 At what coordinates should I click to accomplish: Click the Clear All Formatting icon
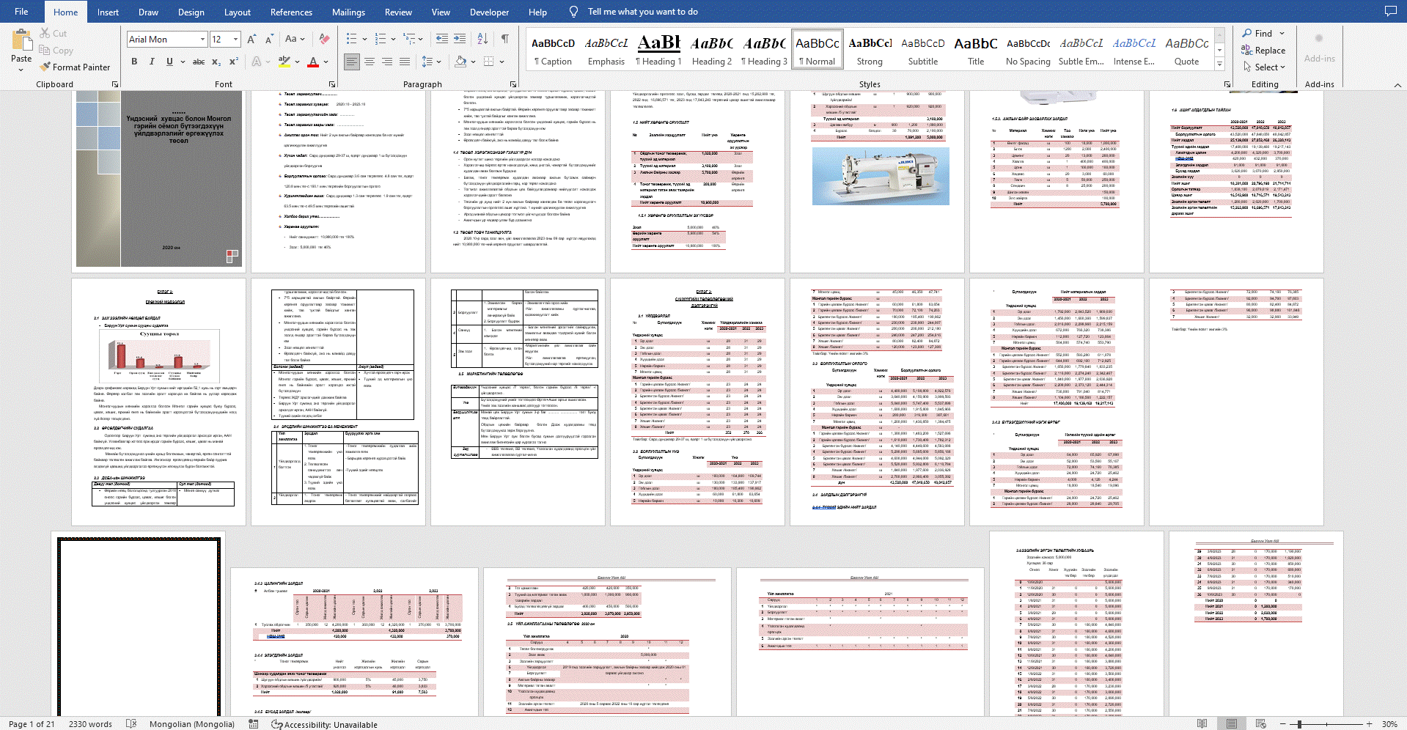click(x=324, y=39)
